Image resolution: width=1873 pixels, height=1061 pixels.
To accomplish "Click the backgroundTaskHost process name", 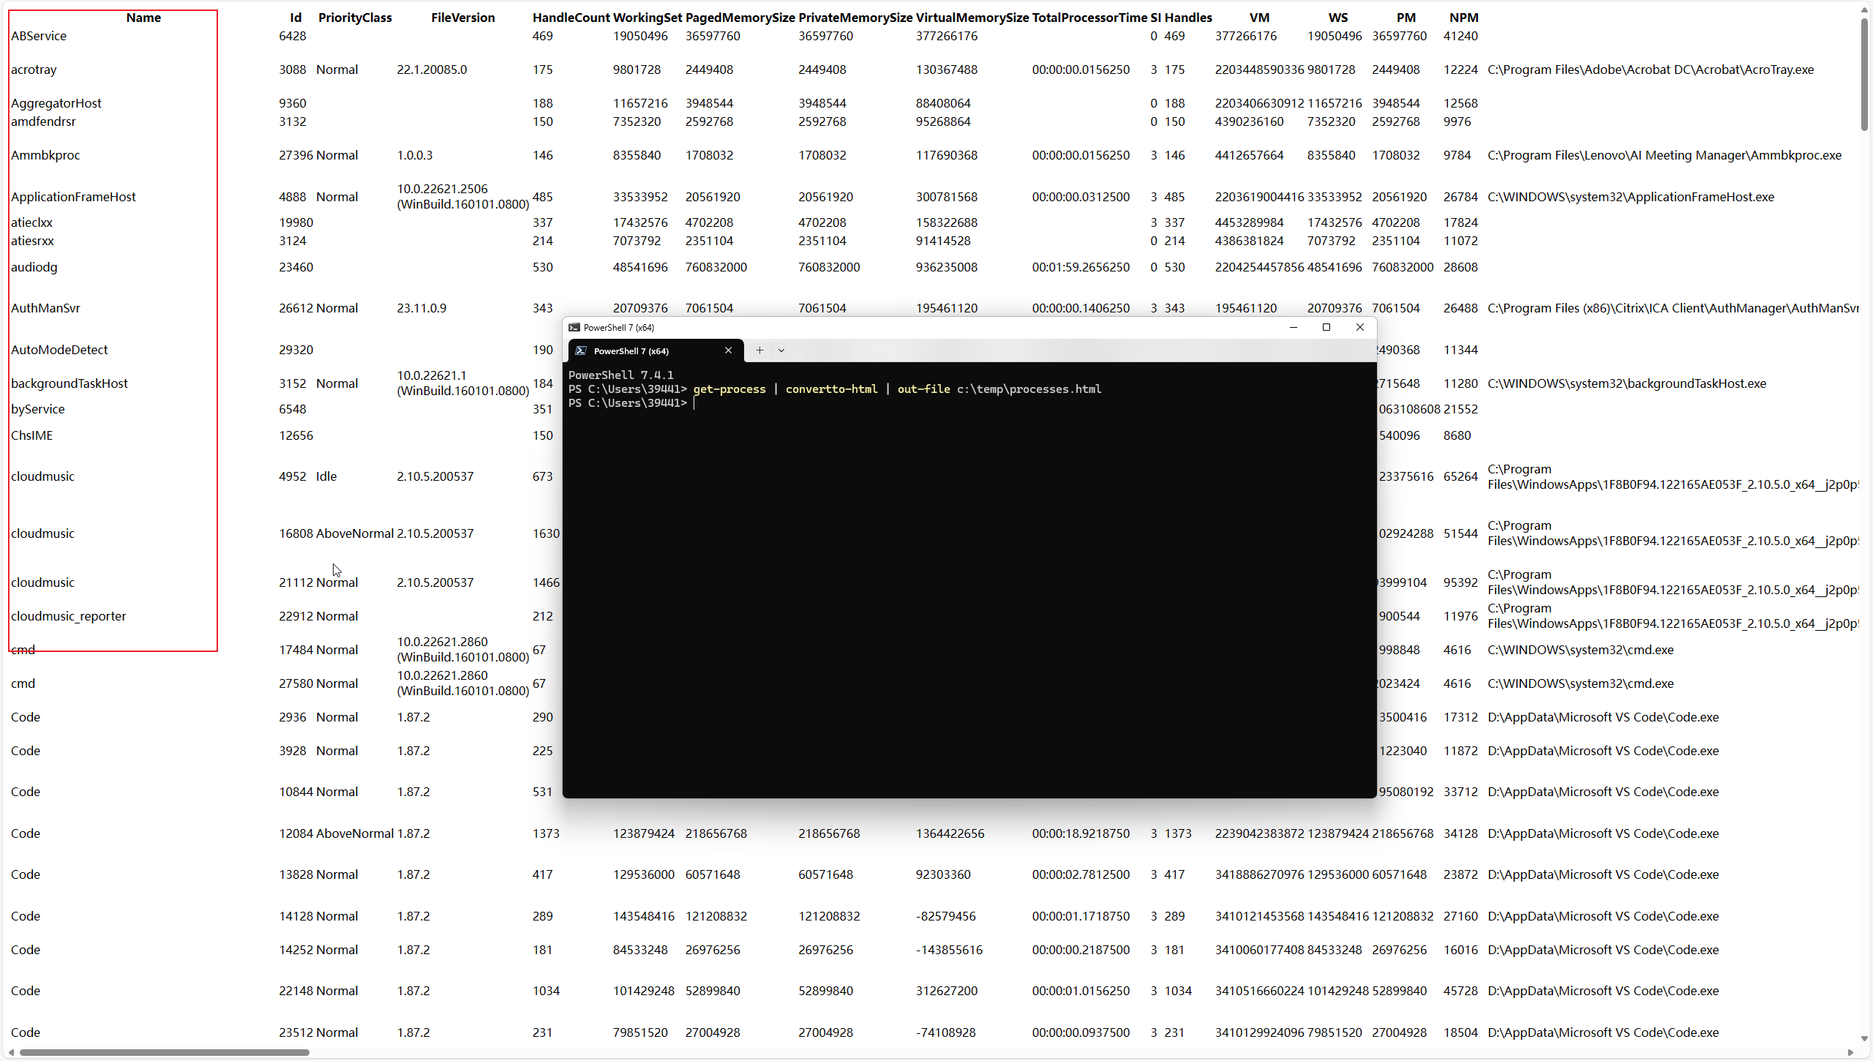I will [x=69, y=383].
